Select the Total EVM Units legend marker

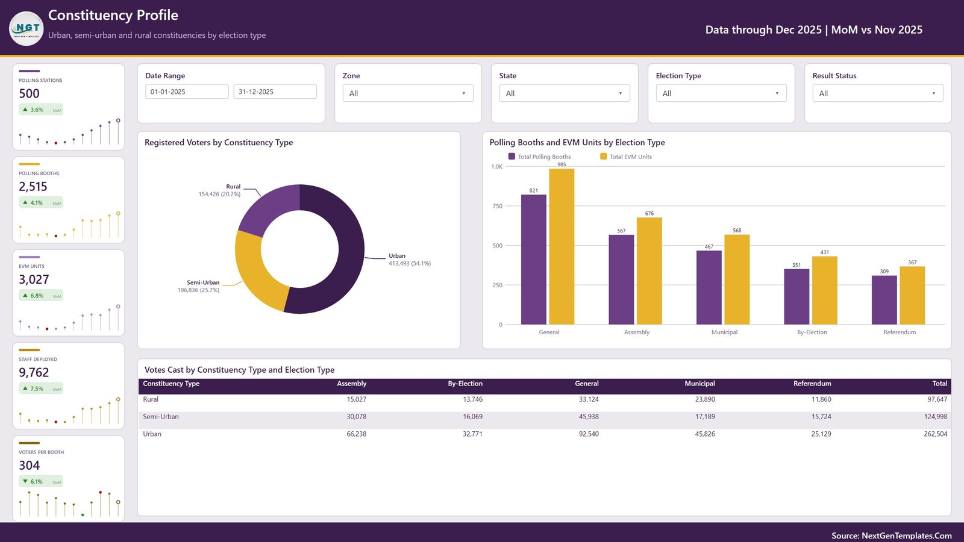(604, 157)
